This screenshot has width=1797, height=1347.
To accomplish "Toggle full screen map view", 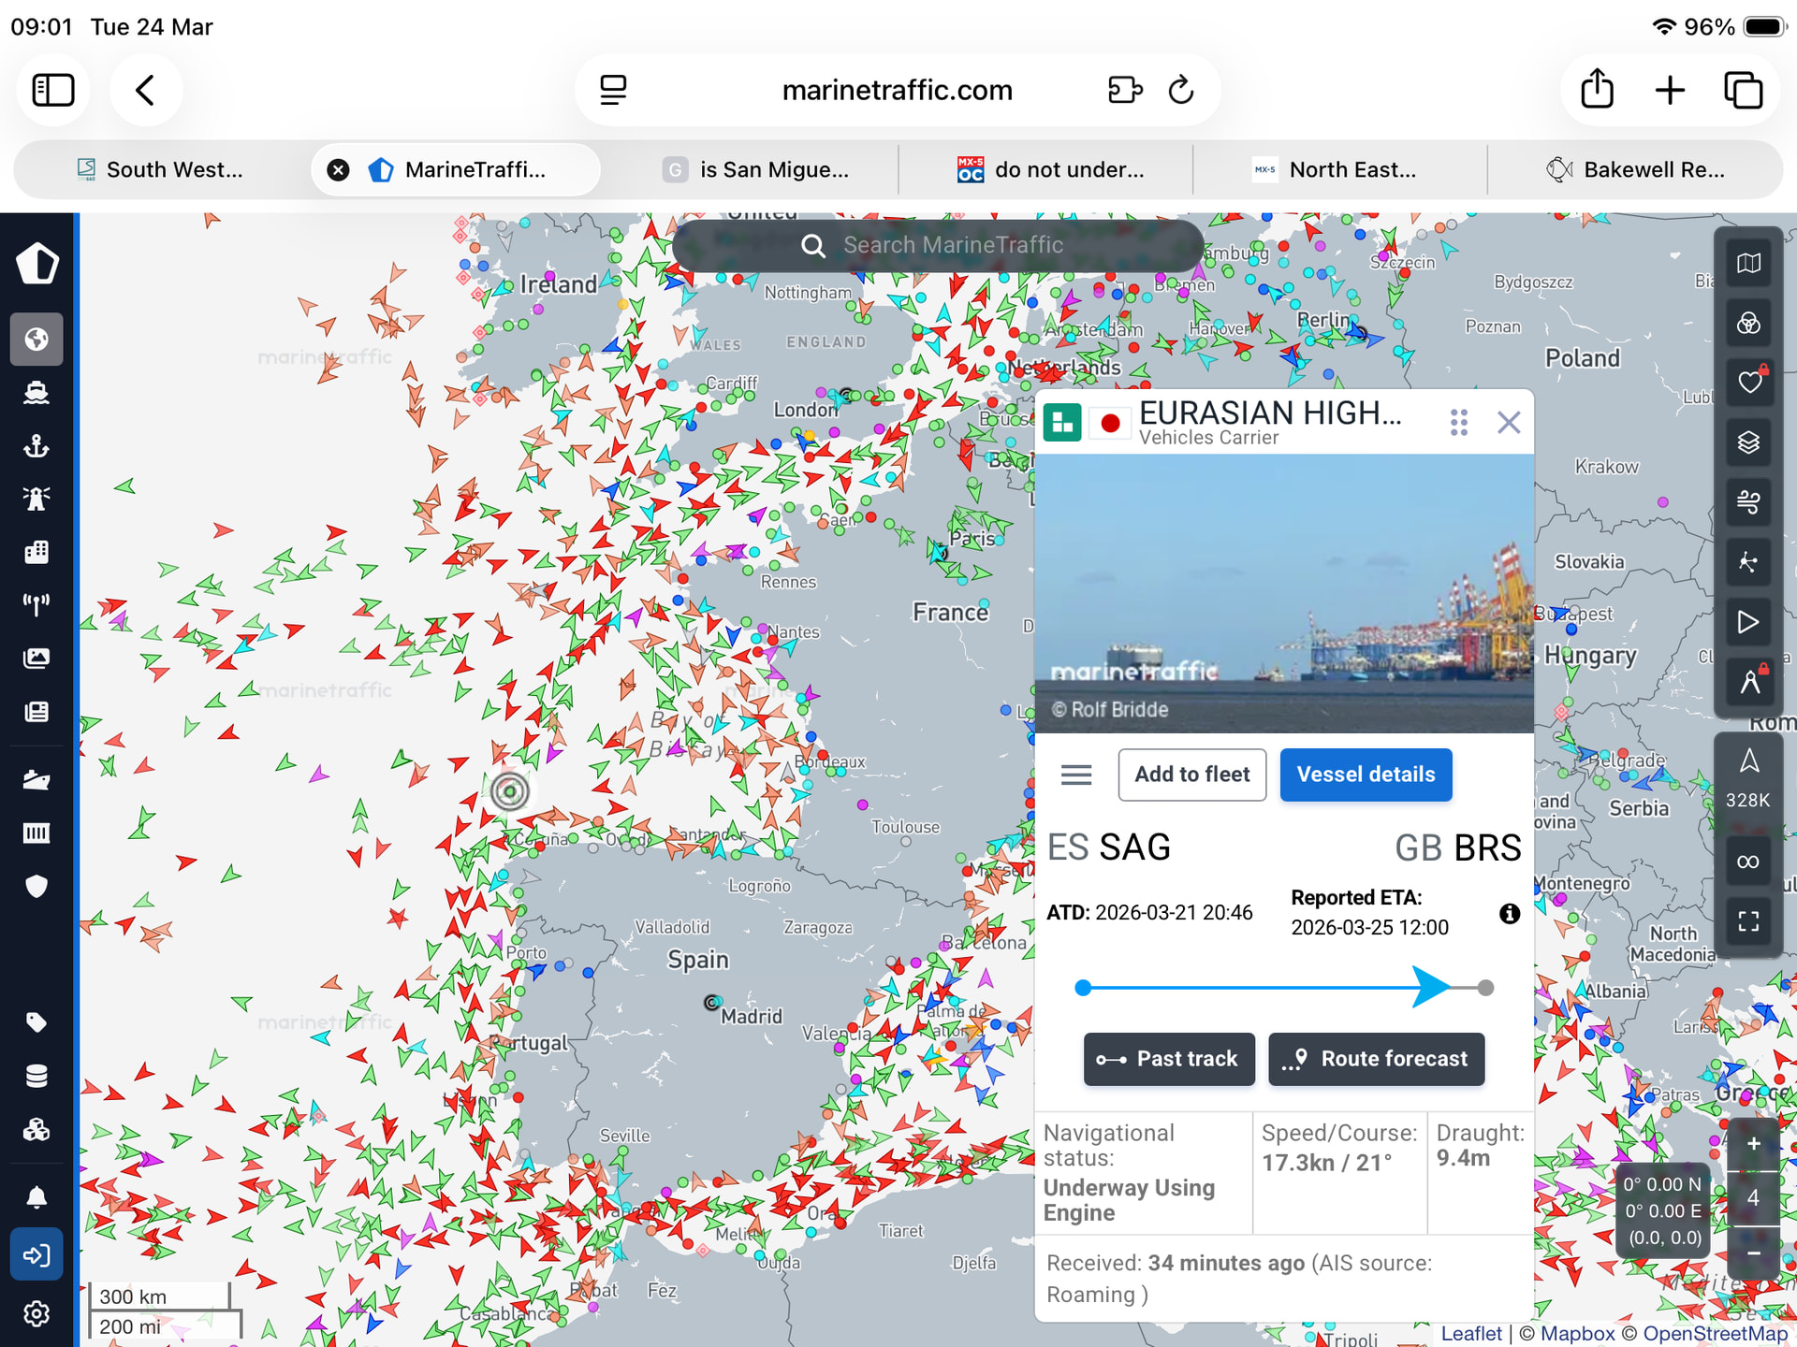I will pyautogui.click(x=1748, y=921).
